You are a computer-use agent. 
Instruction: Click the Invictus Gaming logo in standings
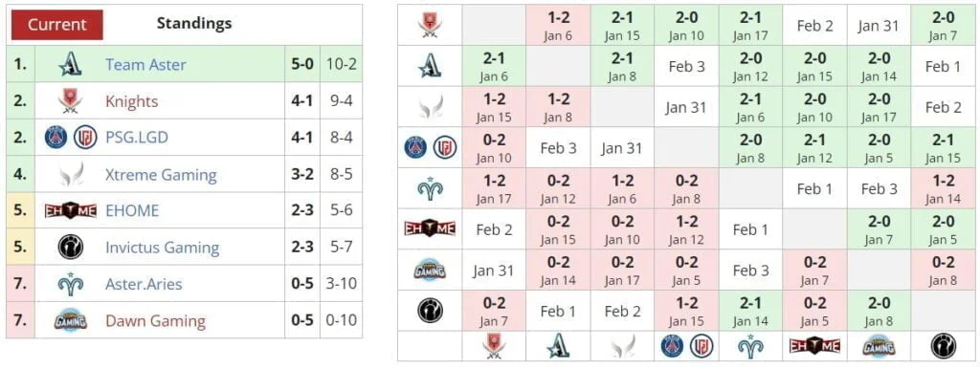click(71, 247)
